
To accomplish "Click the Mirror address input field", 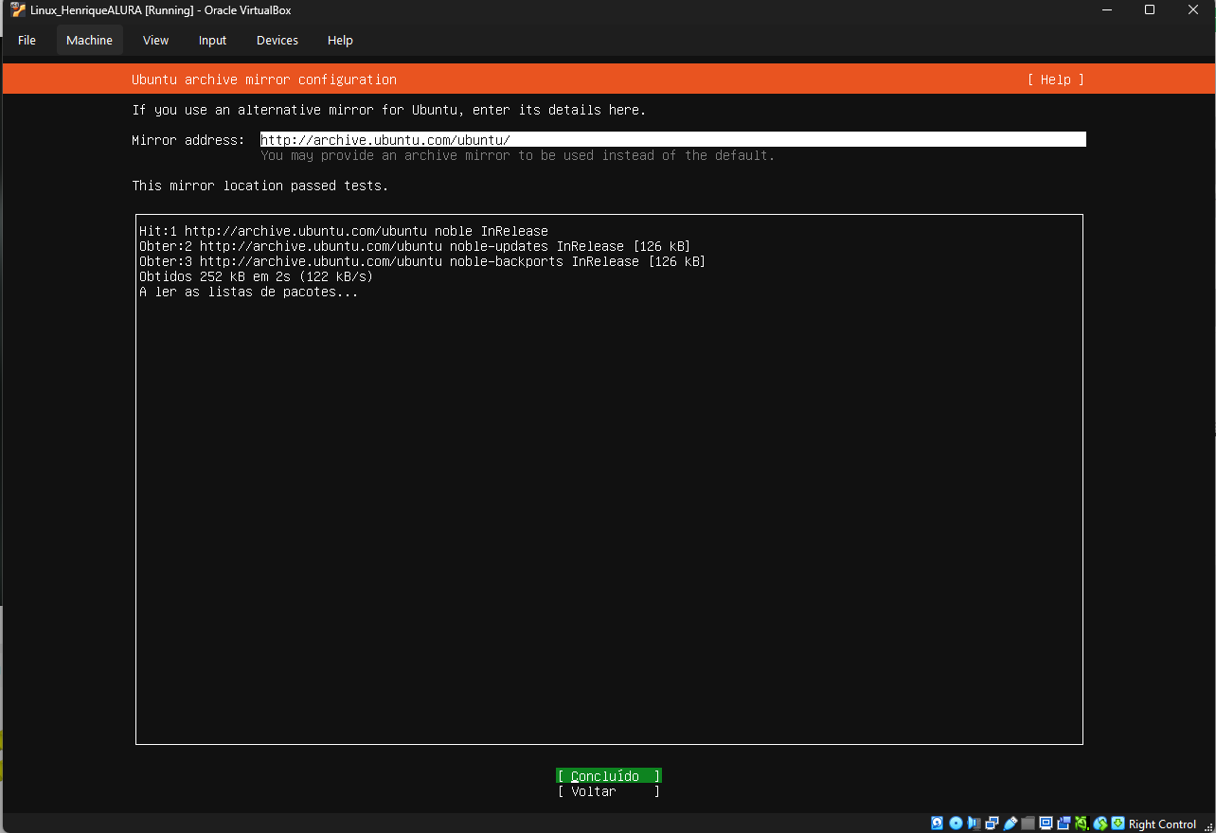I will pyautogui.click(x=673, y=140).
